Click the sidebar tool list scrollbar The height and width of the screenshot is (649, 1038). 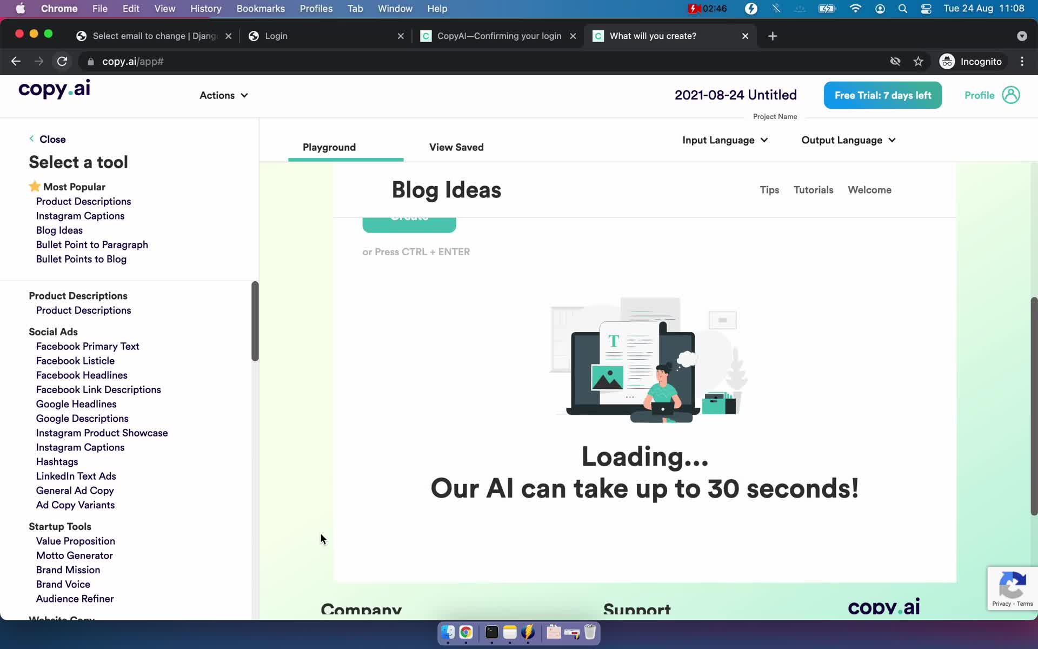click(255, 321)
